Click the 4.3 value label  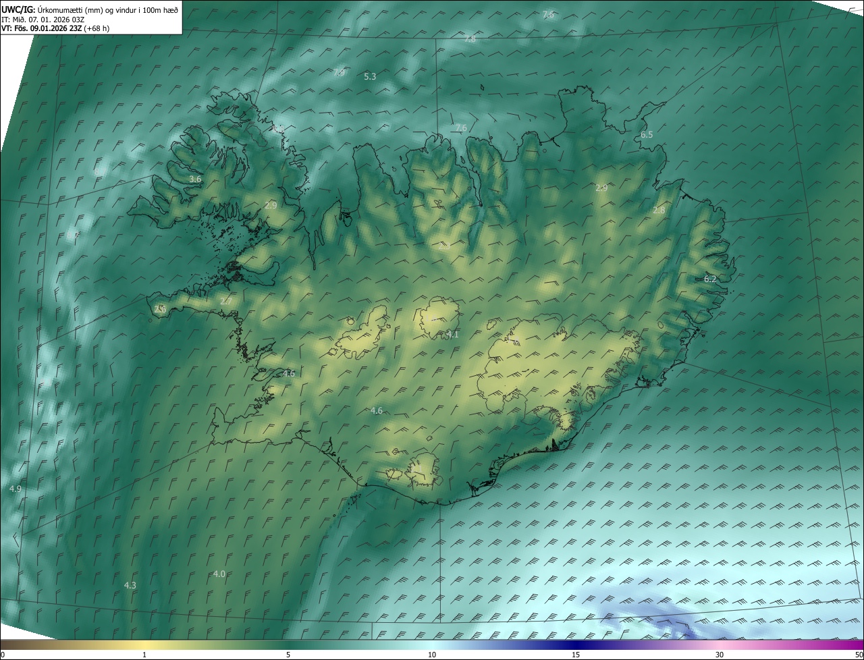pos(130,585)
